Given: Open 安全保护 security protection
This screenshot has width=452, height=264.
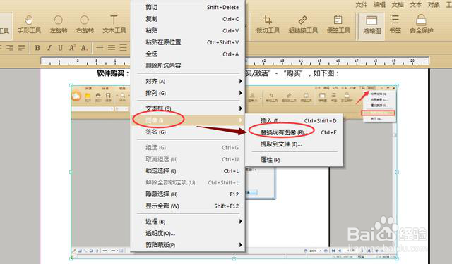Looking at the screenshot, I should tap(422, 25).
